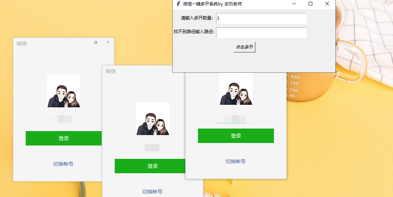
Task: Click the couple avatar in leftmost WeChat window
Action: (64, 91)
